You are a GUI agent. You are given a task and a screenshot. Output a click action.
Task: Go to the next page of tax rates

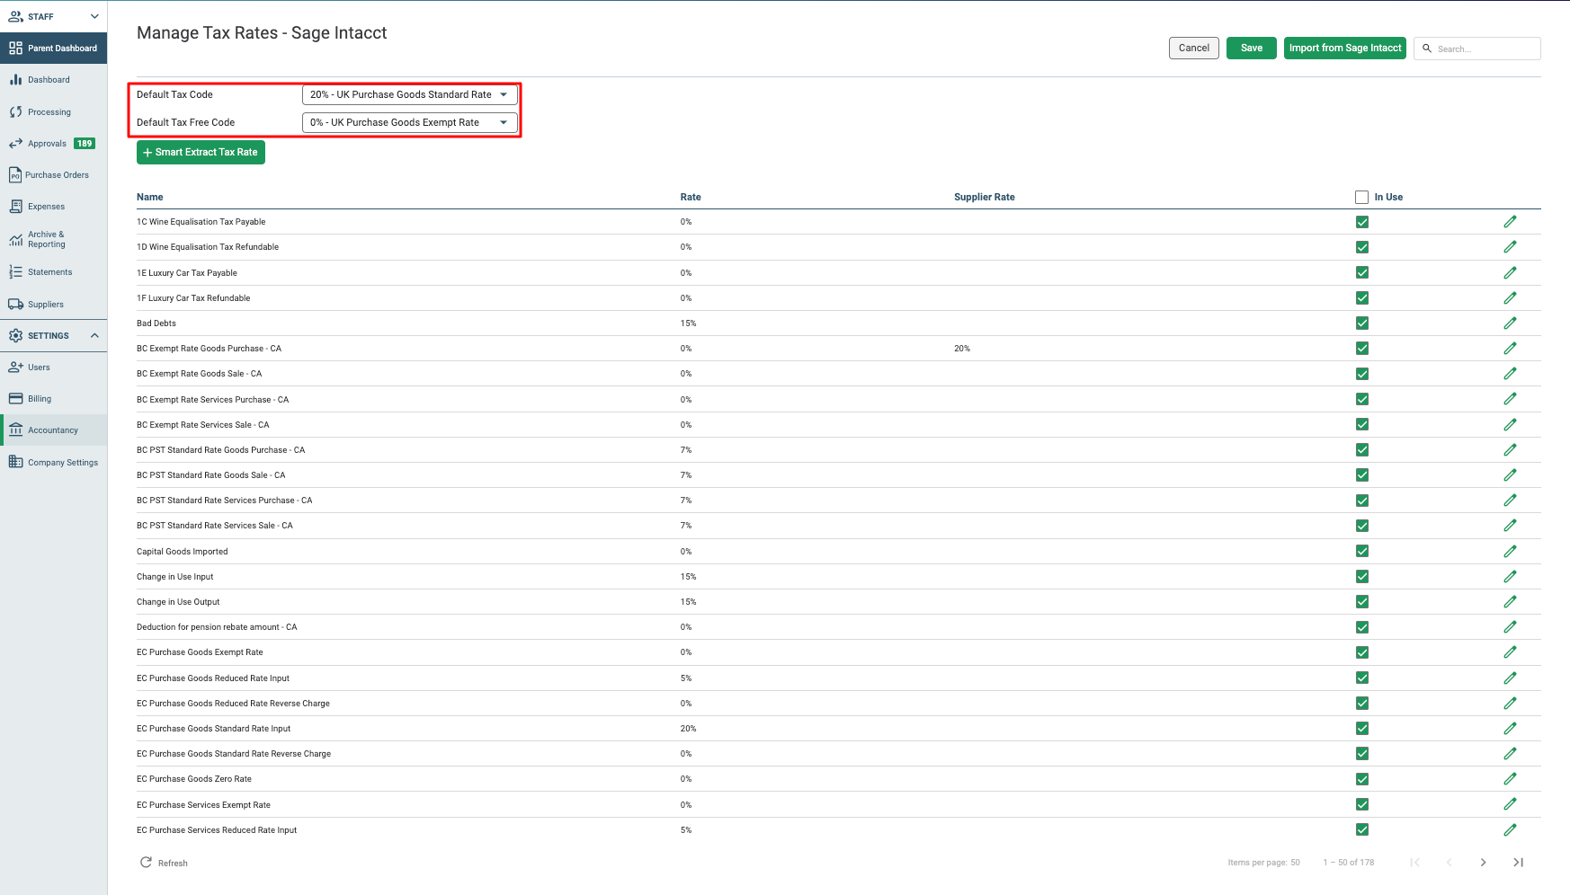tap(1483, 863)
